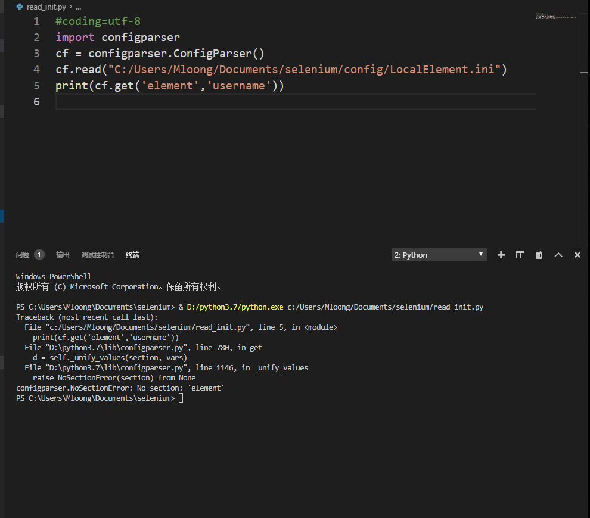Open the '2: Python' terminal selector dropdown

point(439,255)
